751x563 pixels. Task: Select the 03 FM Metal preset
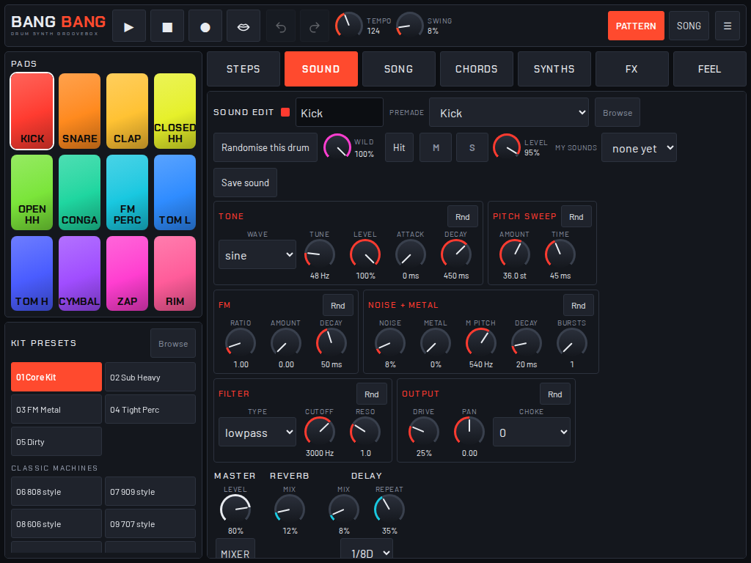56,410
